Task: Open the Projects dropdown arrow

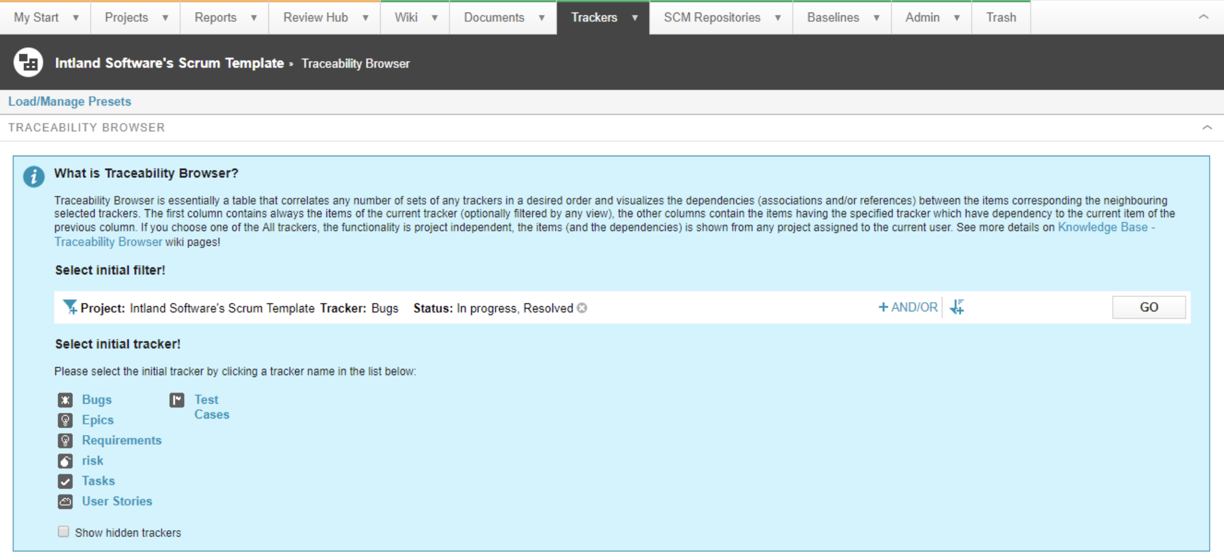Action: click(x=165, y=18)
